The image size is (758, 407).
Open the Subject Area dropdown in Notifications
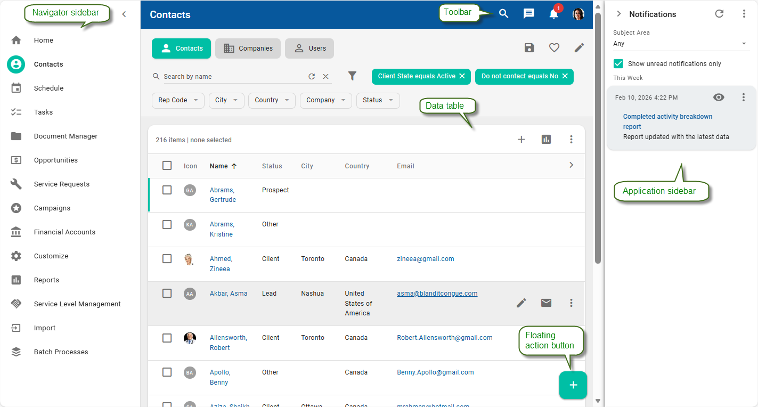coord(744,43)
